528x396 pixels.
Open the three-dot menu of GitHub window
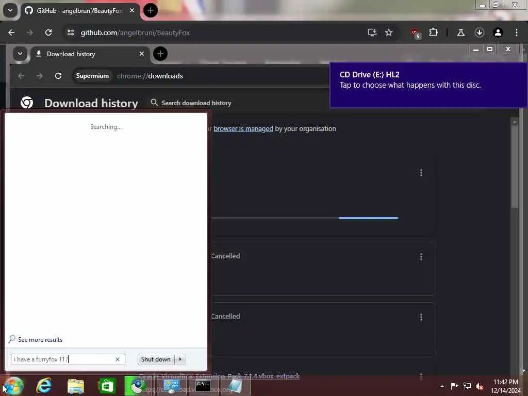[516, 32]
